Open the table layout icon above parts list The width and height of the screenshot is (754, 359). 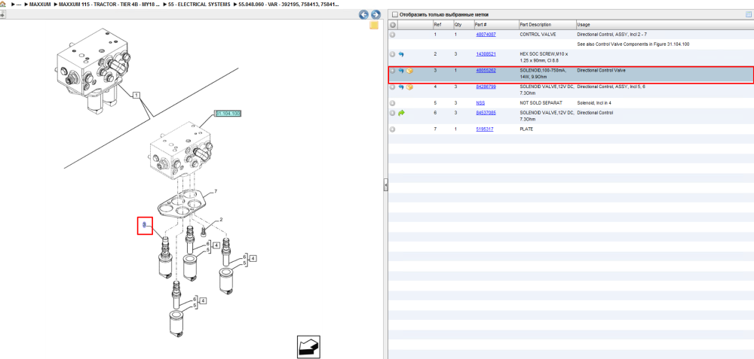click(x=748, y=14)
